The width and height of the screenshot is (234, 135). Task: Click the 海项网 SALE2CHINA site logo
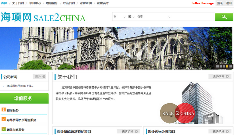click(43, 17)
